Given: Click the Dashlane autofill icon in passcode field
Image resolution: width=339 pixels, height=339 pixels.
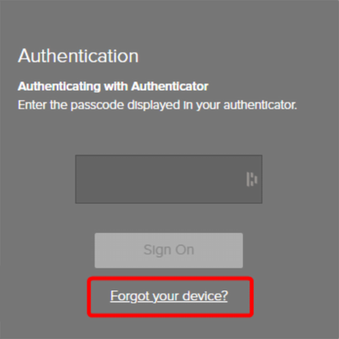Looking at the screenshot, I should pos(252,179).
